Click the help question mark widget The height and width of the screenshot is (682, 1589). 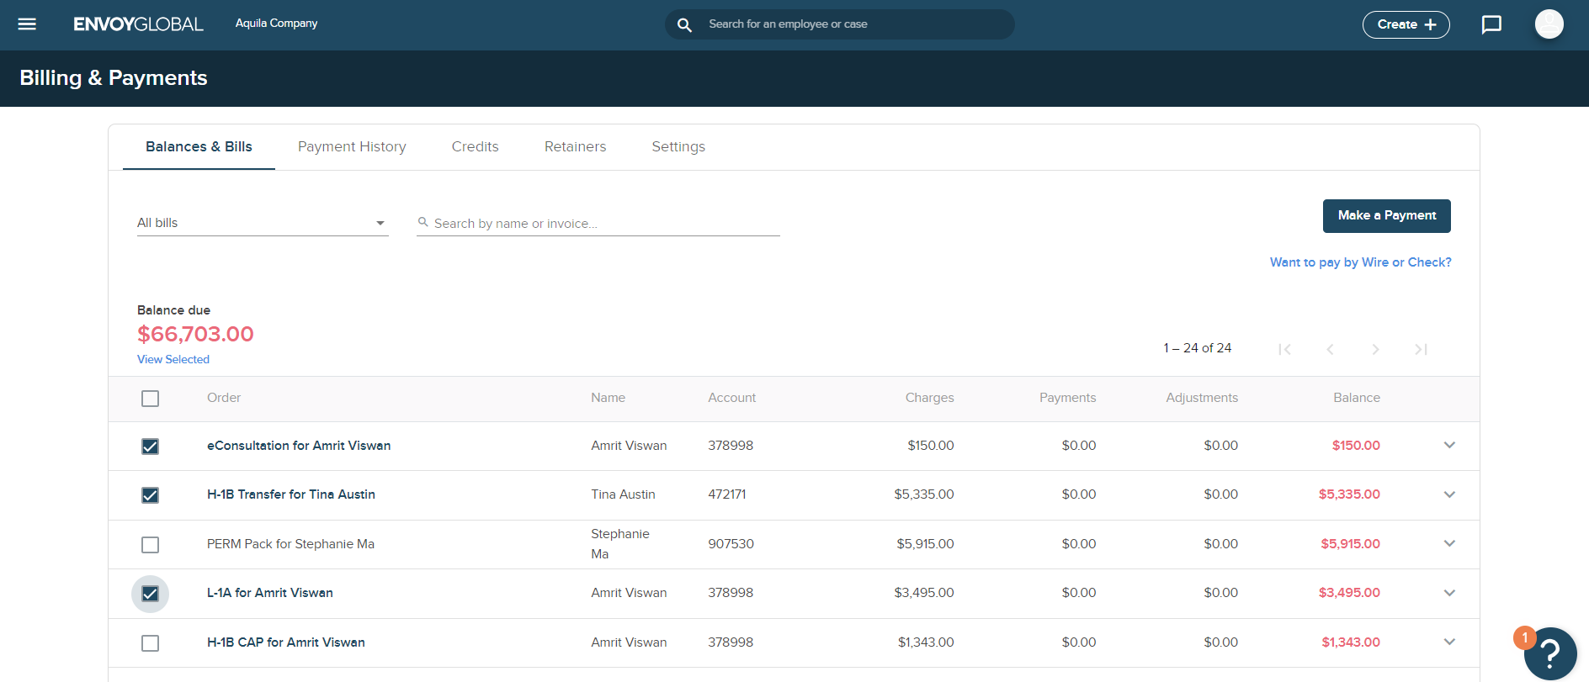pyautogui.click(x=1549, y=653)
